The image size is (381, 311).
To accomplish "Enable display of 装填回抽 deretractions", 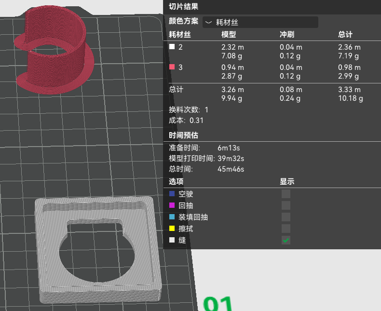I will click(x=286, y=217).
